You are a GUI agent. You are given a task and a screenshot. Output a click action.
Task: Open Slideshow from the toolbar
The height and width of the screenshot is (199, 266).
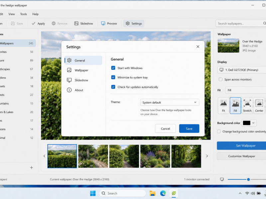click(x=84, y=24)
